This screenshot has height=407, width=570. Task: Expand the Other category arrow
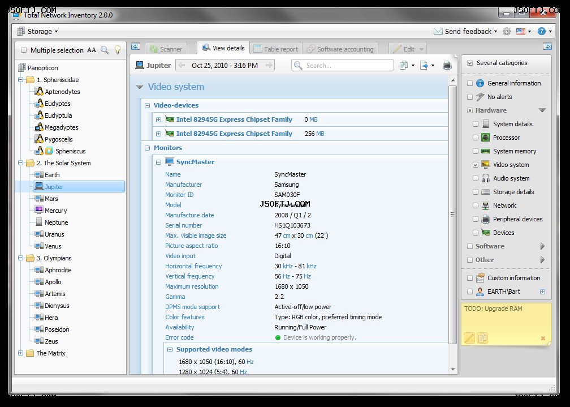(x=542, y=260)
